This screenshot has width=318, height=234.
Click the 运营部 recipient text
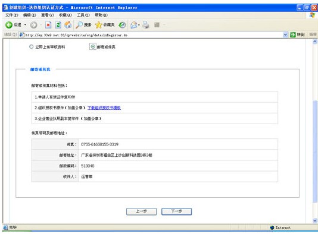(86, 176)
